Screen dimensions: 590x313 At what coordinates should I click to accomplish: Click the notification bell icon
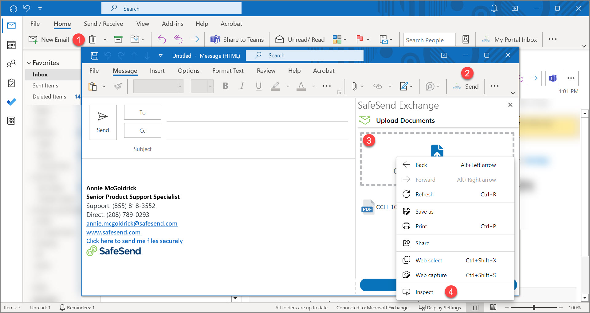click(494, 9)
